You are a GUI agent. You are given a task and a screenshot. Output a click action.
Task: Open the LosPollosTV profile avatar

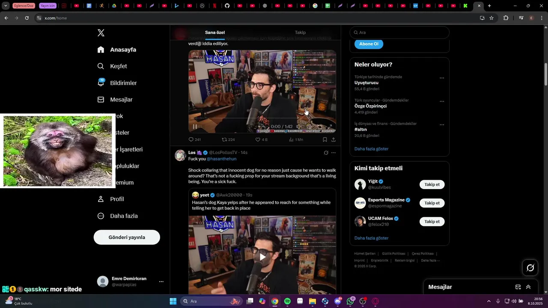tap(180, 155)
